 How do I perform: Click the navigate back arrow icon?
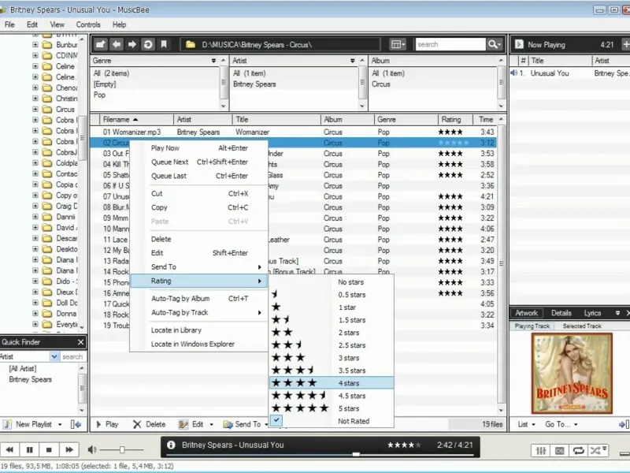pos(117,44)
